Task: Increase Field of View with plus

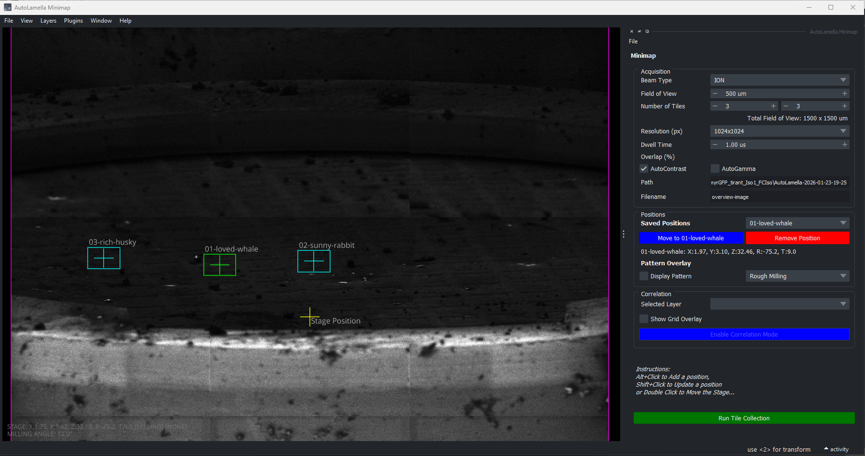Action: tap(844, 94)
